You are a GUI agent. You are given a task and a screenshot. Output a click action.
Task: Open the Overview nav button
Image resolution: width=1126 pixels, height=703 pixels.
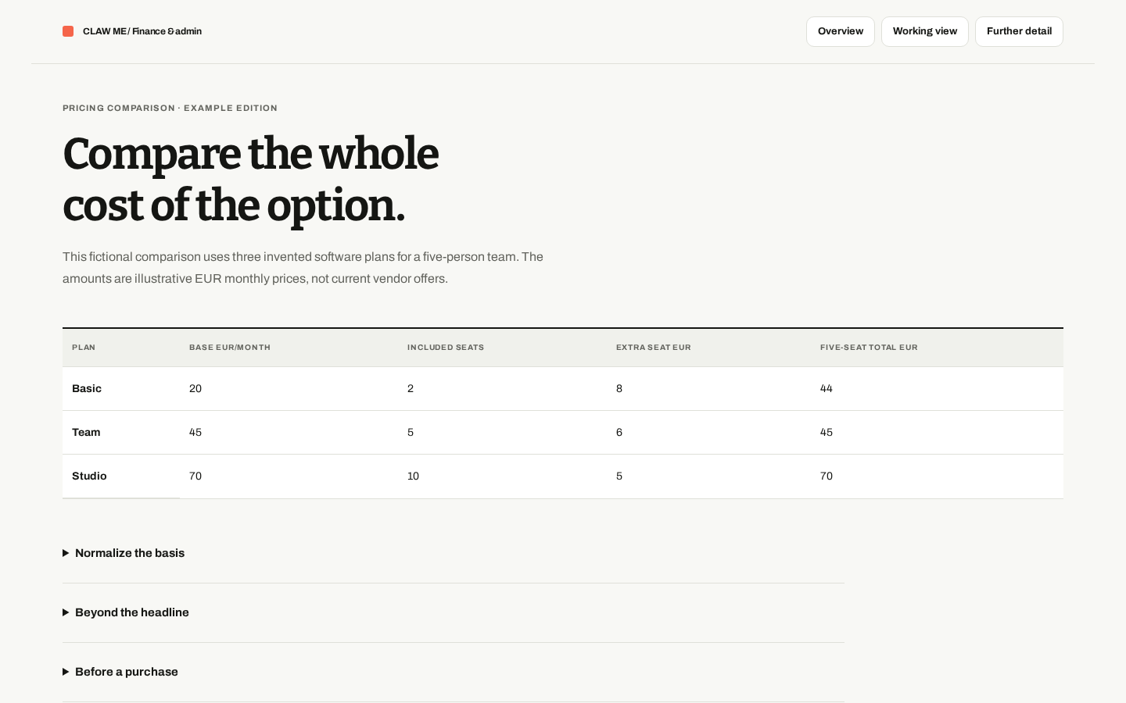click(841, 31)
